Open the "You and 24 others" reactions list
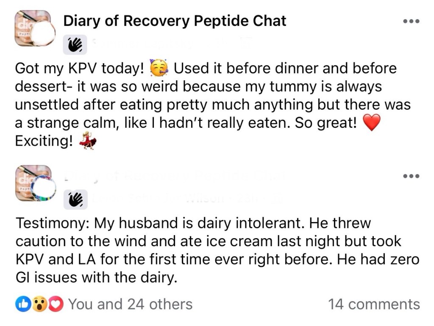Image resolution: width=434 pixels, height=326 pixels. pos(130,304)
